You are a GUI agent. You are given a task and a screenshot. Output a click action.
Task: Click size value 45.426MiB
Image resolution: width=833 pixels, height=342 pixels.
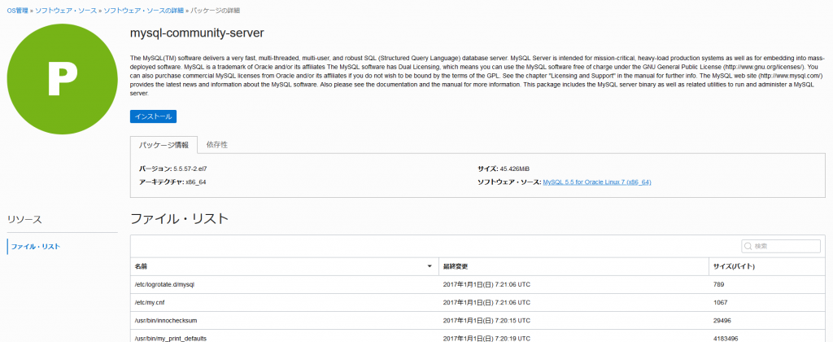tap(515, 169)
